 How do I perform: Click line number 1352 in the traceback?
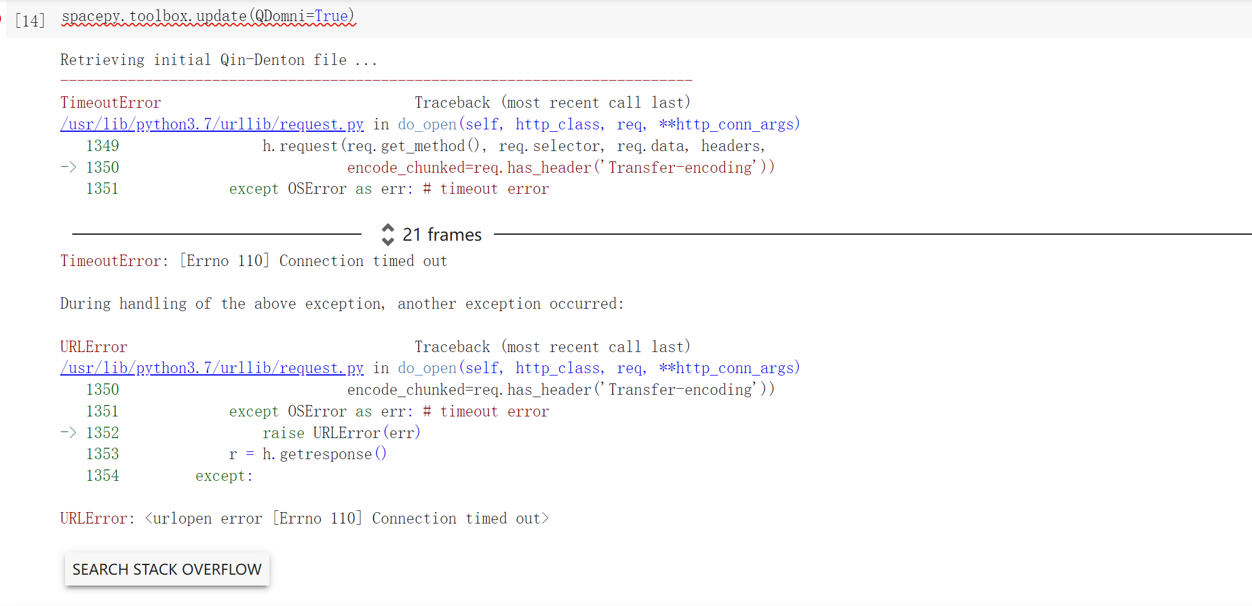pos(102,432)
